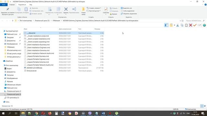Switch to Details view icon in status bar
This screenshot has height=116, width=207.
(x=202, y=106)
